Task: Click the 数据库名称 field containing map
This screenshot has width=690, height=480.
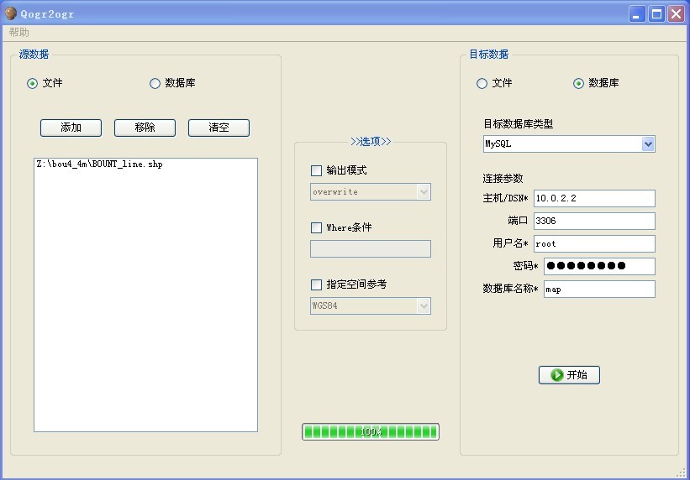Action: (x=599, y=289)
